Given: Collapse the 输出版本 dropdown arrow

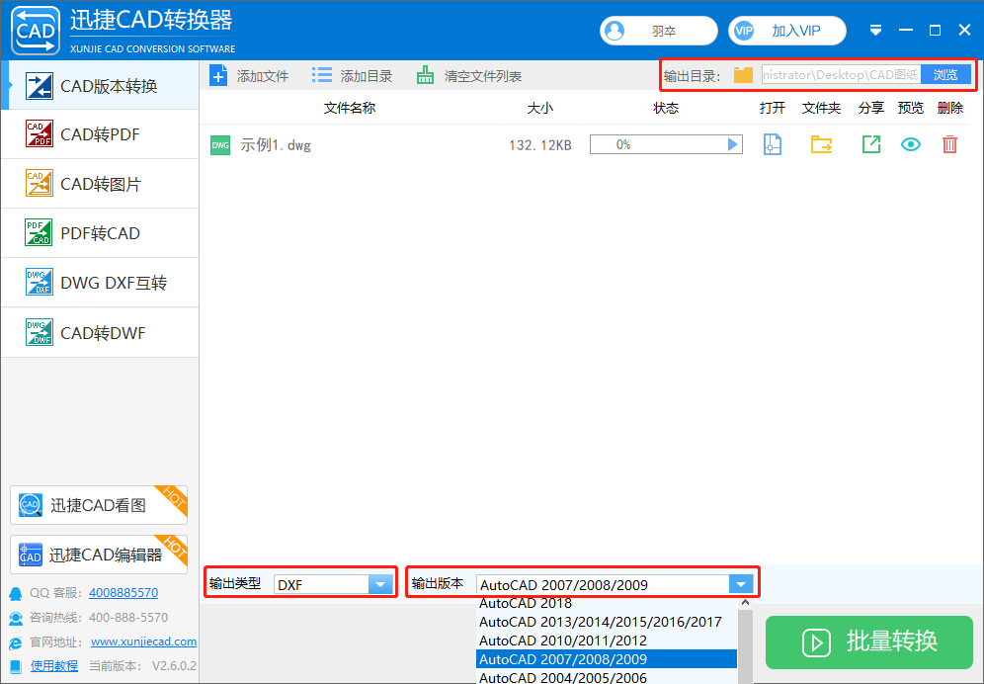Looking at the screenshot, I should (741, 585).
